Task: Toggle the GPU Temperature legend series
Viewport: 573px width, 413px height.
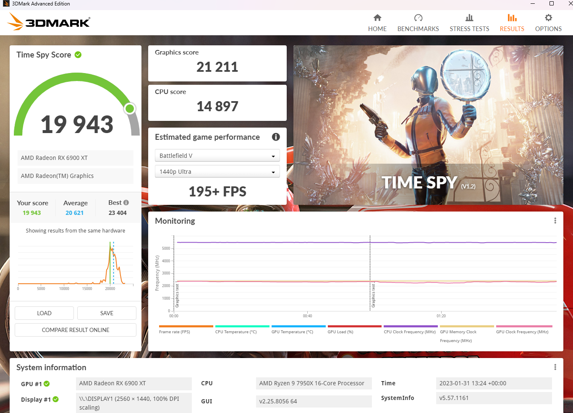Action: point(292,332)
